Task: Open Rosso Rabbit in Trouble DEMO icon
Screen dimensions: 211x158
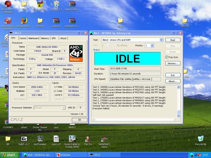Action: (x=72, y=139)
